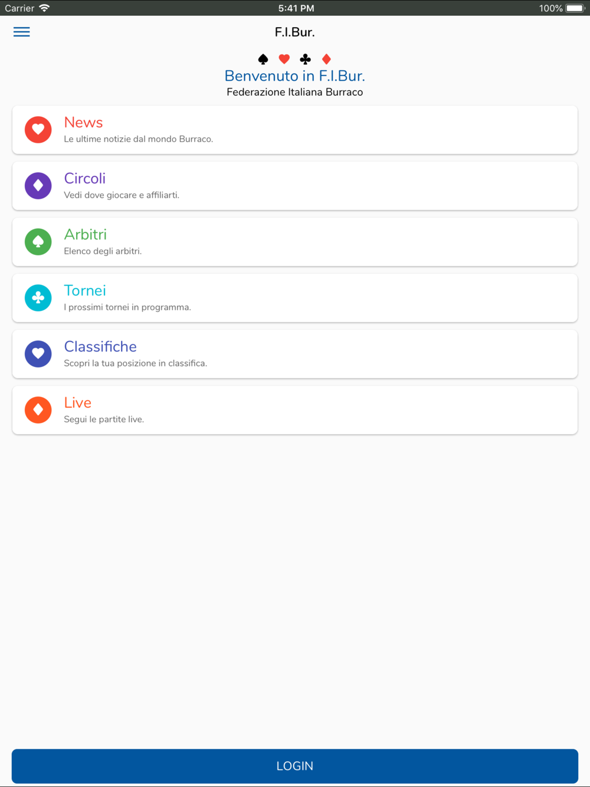The height and width of the screenshot is (787, 590).
Task: Open Live via 'Segui le partite live' text
Action: (104, 419)
